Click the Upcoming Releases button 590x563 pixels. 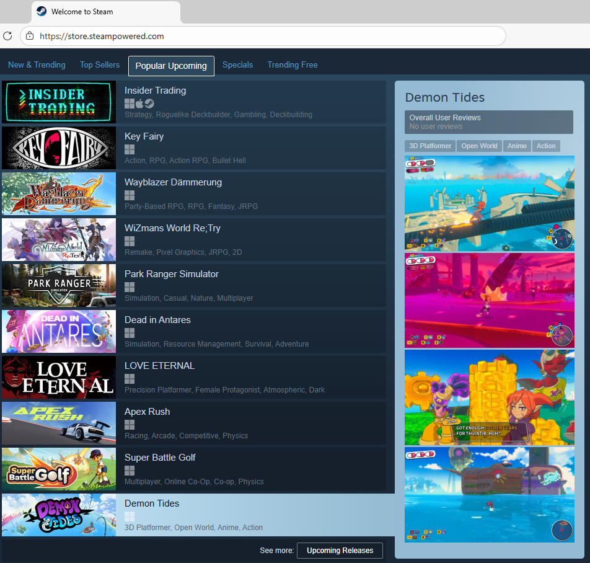[x=340, y=551]
